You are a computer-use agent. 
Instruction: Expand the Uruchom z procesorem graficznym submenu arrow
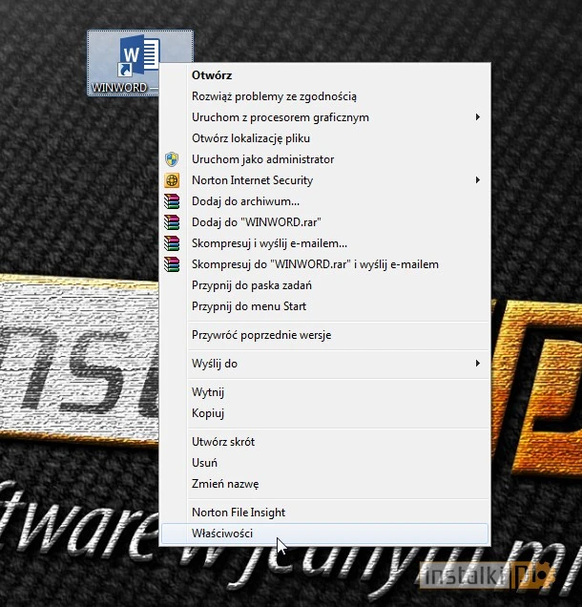[477, 117]
